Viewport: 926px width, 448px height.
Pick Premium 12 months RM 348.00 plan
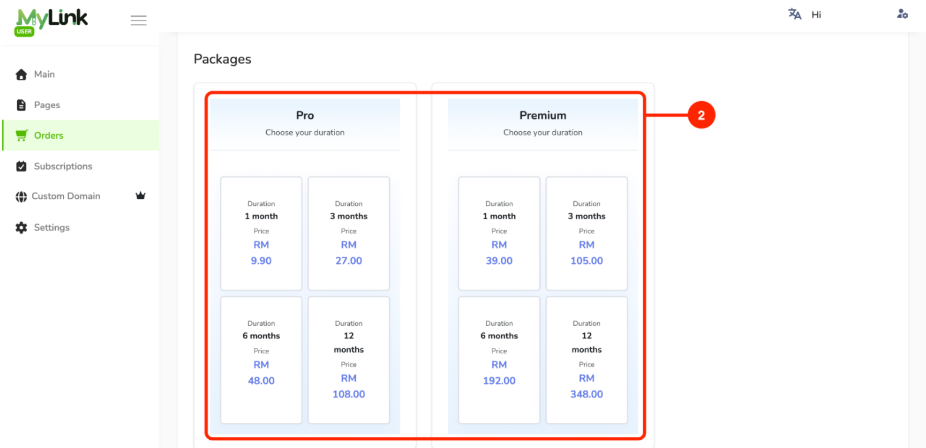pos(587,360)
